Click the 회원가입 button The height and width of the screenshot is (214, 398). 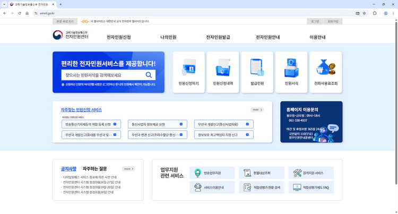(333, 22)
